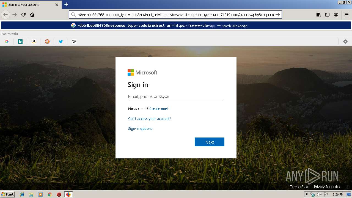Open the Firefox hamburger menu
This screenshot has width=352, height=198.
[346, 15]
